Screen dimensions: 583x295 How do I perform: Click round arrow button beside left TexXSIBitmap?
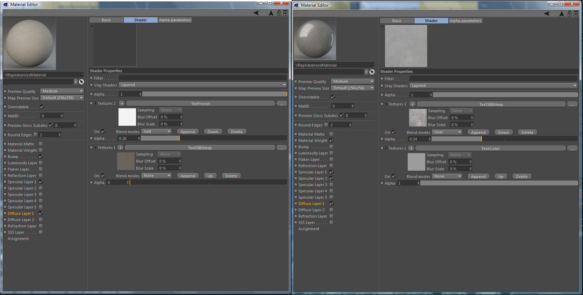pyautogui.click(x=121, y=147)
